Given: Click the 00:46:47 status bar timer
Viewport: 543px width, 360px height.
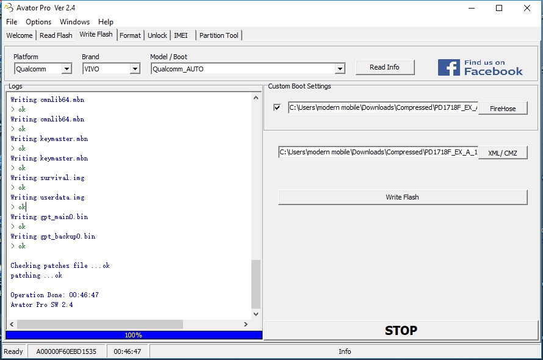Looking at the screenshot, I should 128,351.
